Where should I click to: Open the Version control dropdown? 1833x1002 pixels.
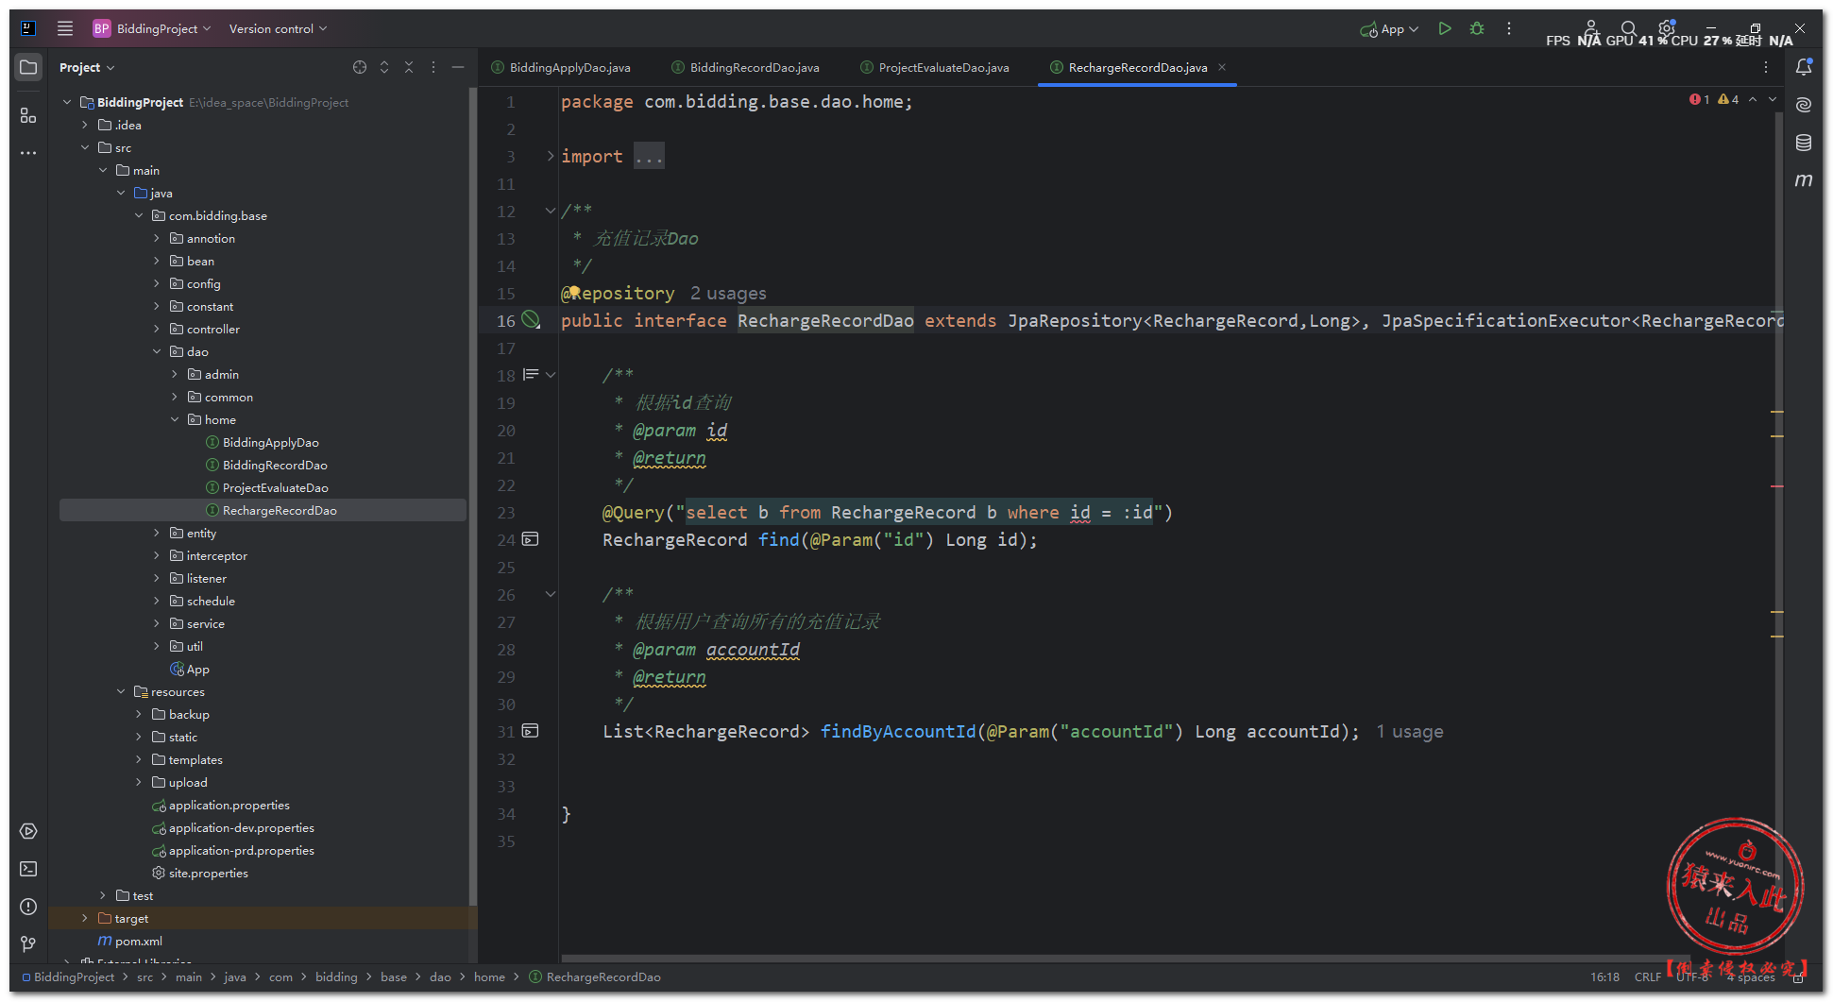pyautogui.click(x=278, y=29)
